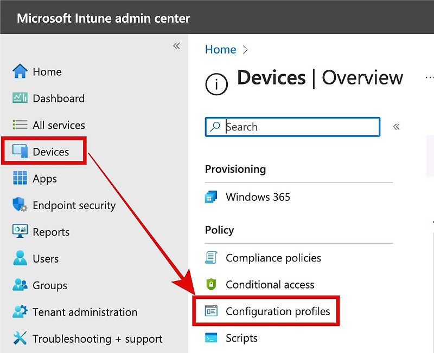The height and width of the screenshot is (353, 434).
Task: Click the Reports monitor icon
Action: tap(20, 232)
